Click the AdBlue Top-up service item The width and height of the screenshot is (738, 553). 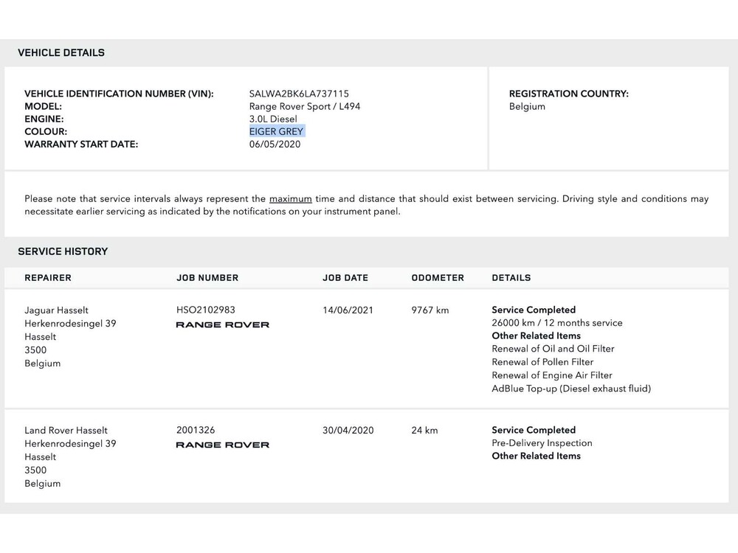click(x=571, y=389)
